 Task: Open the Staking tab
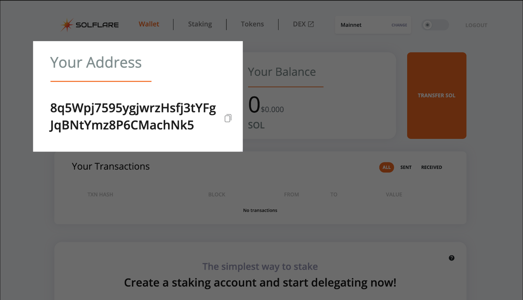200,24
